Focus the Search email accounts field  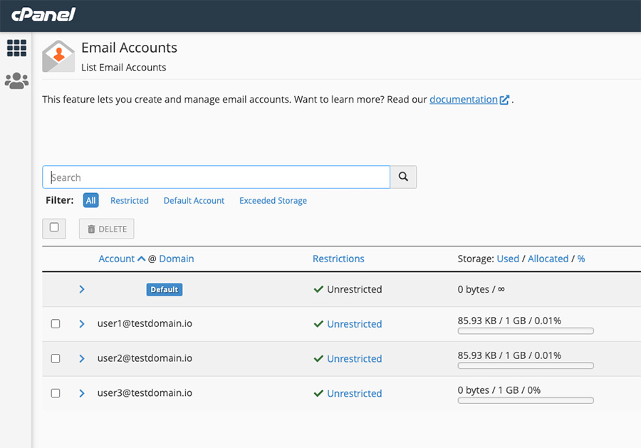point(216,177)
